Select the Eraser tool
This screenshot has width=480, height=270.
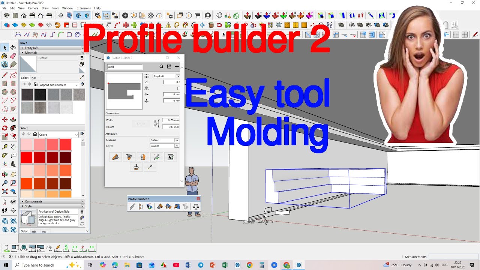coord(13,56)
